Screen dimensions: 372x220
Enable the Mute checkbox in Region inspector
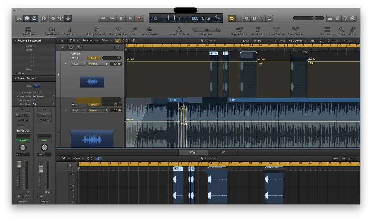pos(34,46)
